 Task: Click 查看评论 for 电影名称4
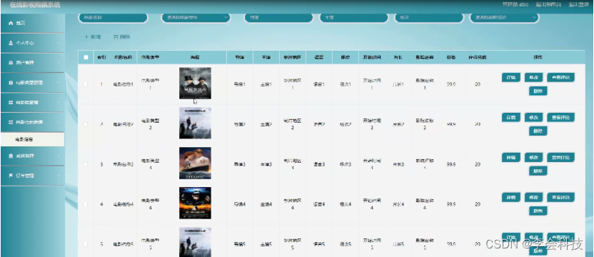[x=560, y=197]
